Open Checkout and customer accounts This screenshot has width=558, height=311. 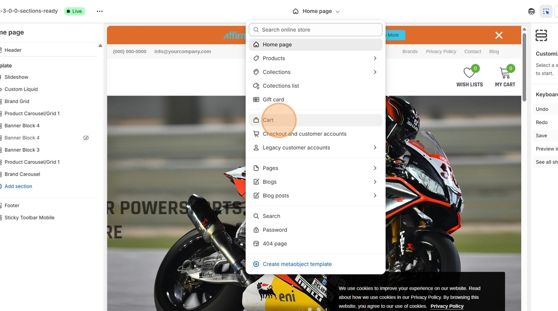tap(316, 134)
